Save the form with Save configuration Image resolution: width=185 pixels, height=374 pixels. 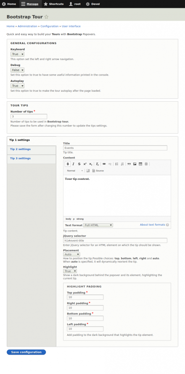[26, 352]
